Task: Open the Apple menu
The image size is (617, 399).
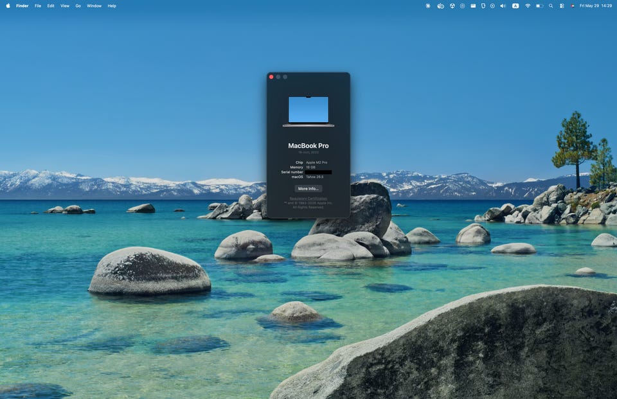Action: [8, 6]
